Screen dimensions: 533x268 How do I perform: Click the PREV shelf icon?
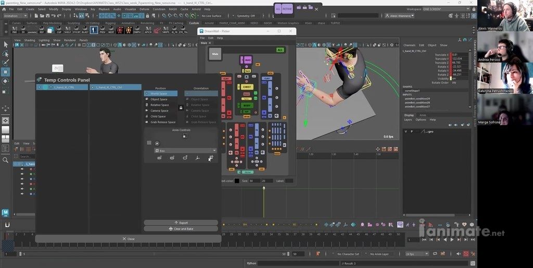[x=103, y=30]
